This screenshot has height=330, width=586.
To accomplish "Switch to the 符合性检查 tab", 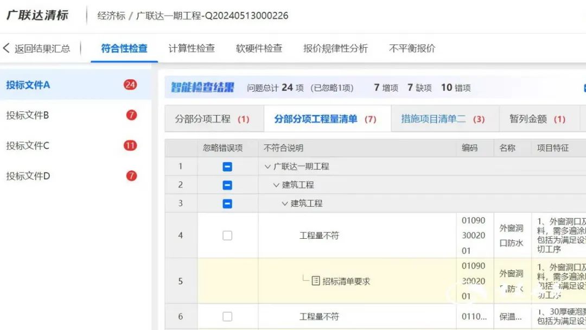I will tap(124, 48).
